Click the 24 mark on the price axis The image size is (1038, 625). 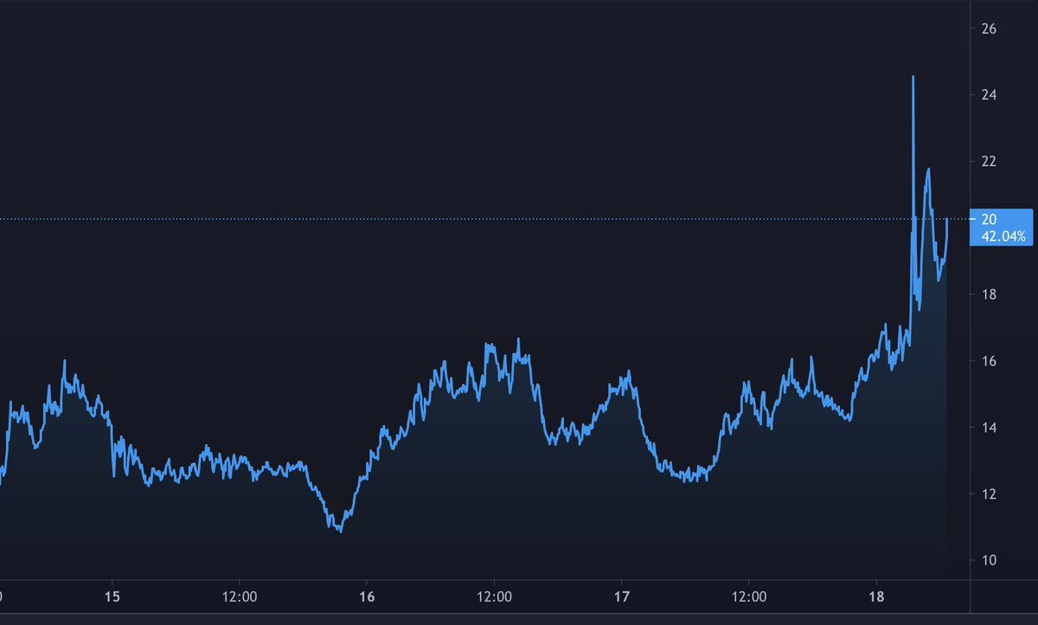[x=990, y=95]
